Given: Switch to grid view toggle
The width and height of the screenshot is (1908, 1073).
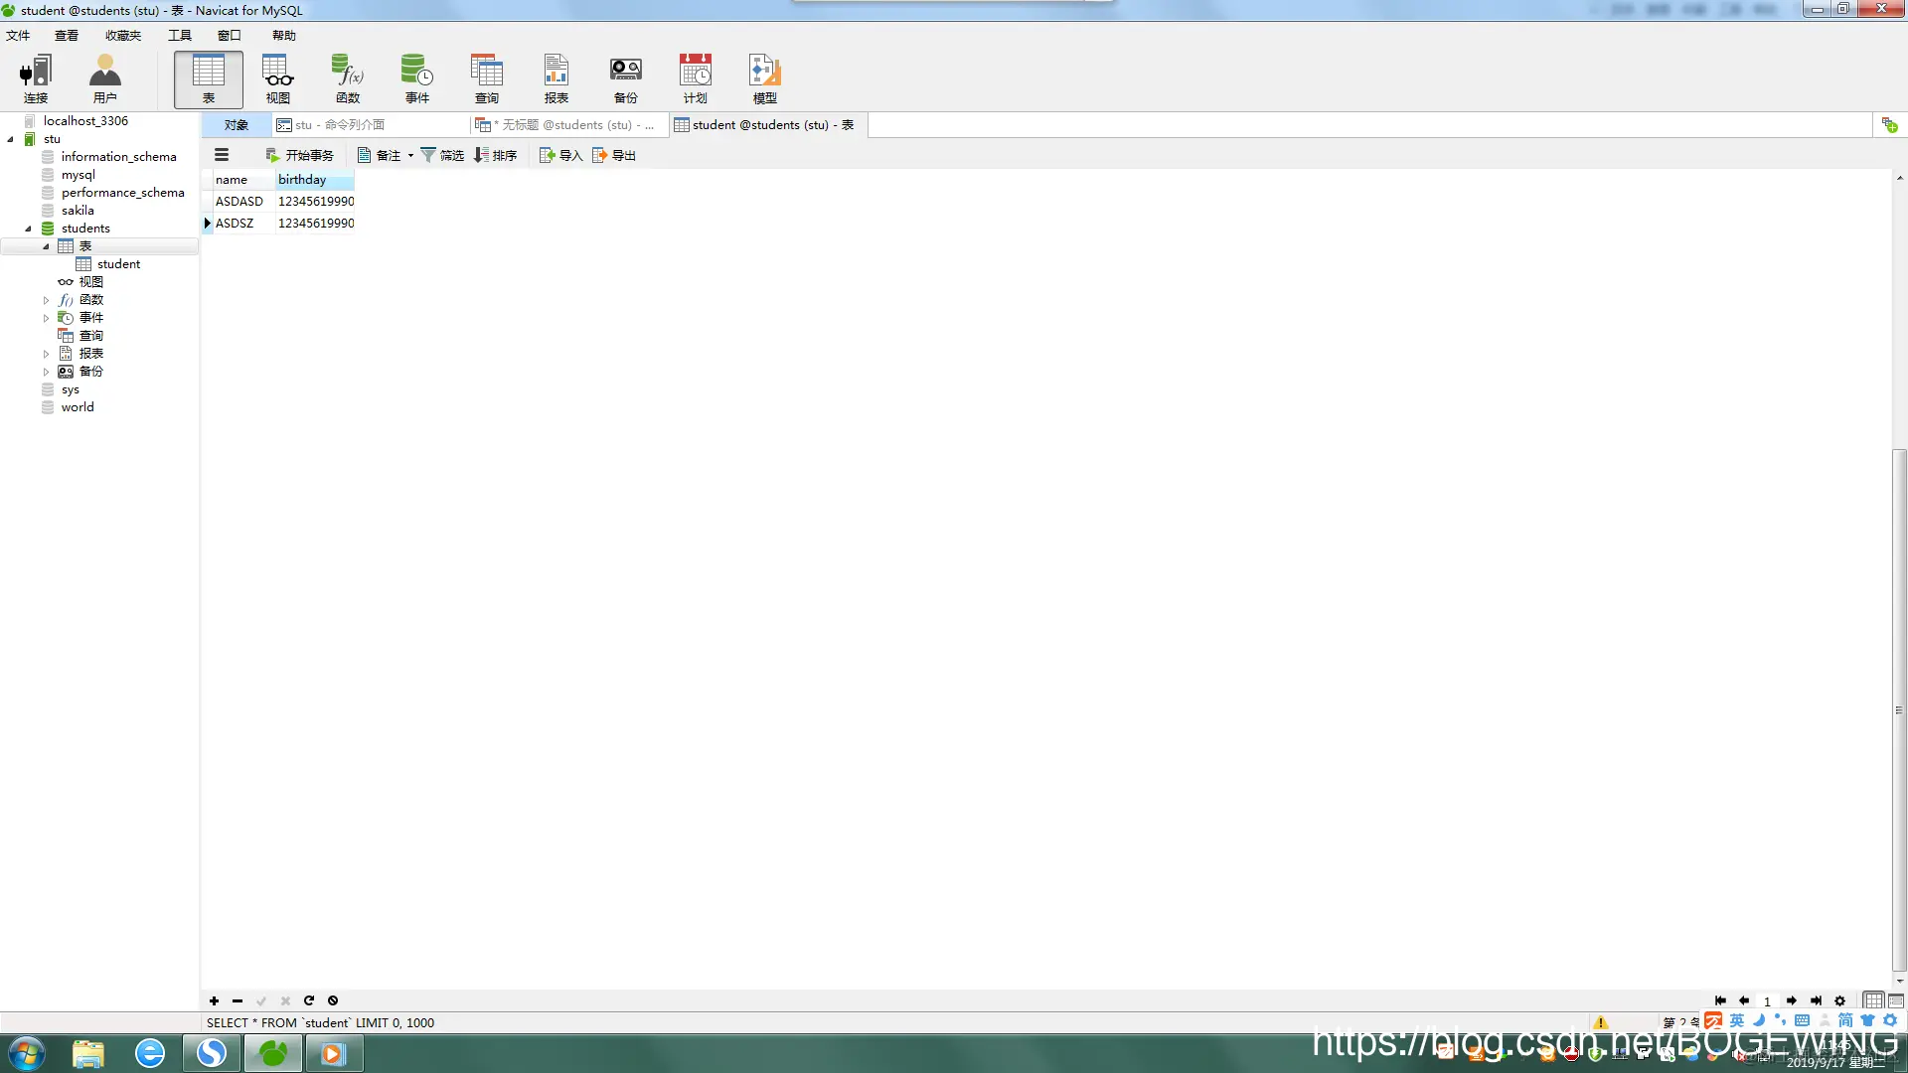Looking at the screenshot, I should [1872, 1000].
